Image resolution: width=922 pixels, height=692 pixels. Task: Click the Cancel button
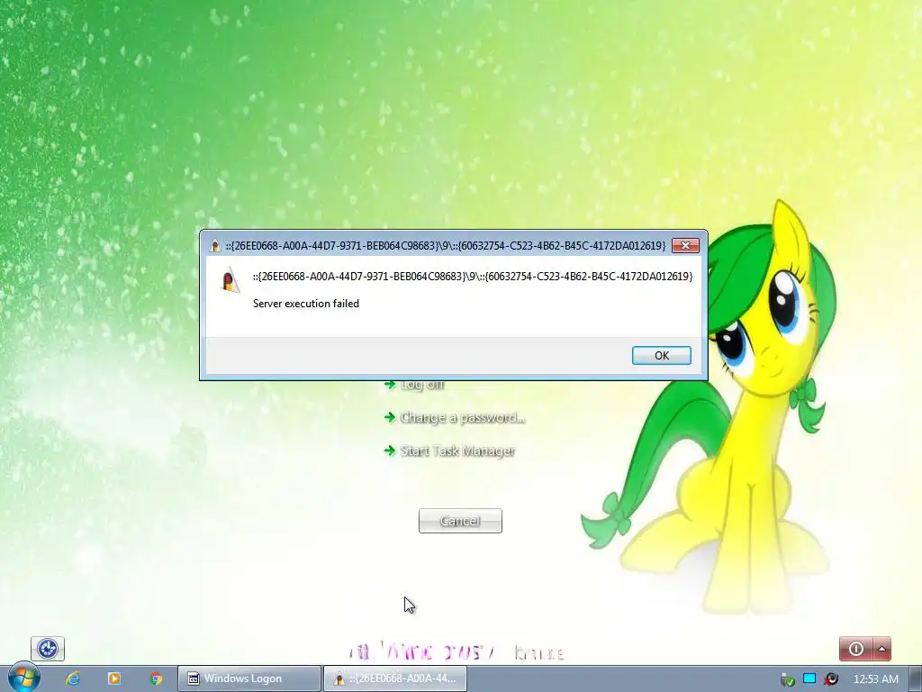pos(460,521)
